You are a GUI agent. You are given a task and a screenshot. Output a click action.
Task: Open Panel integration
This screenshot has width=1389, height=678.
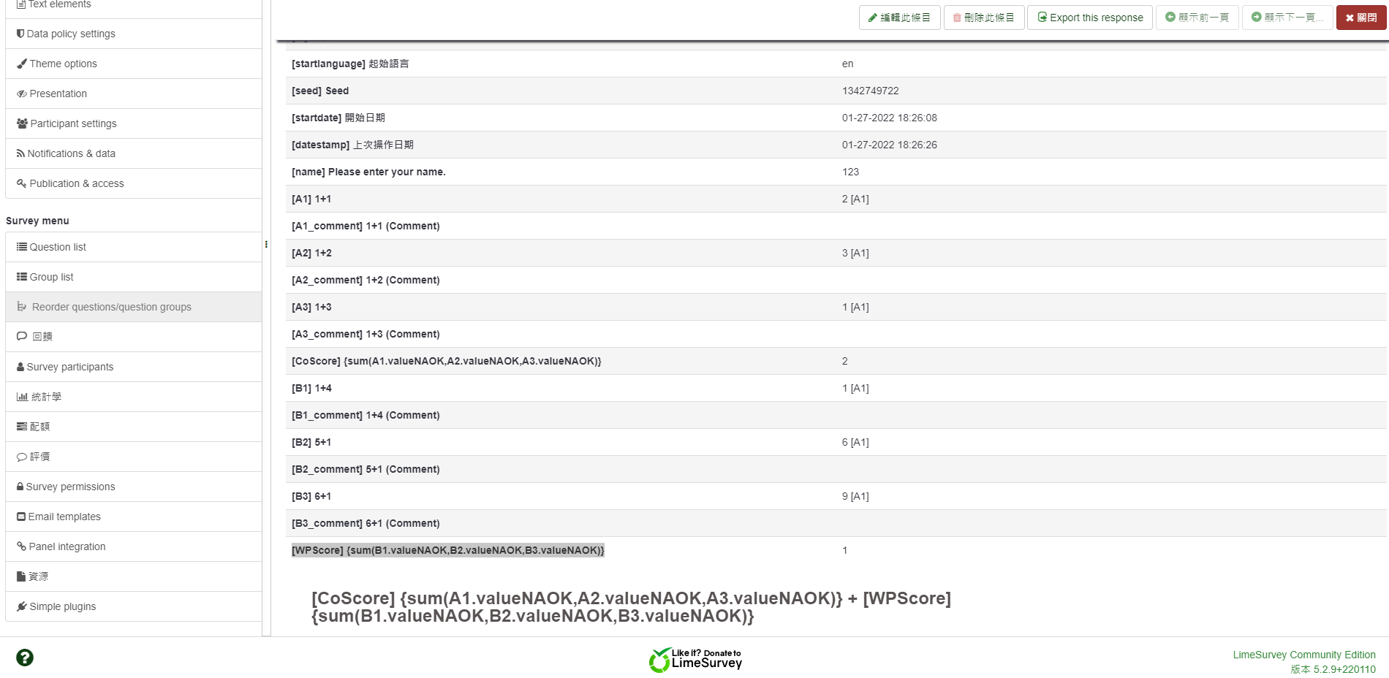(133, 546)
